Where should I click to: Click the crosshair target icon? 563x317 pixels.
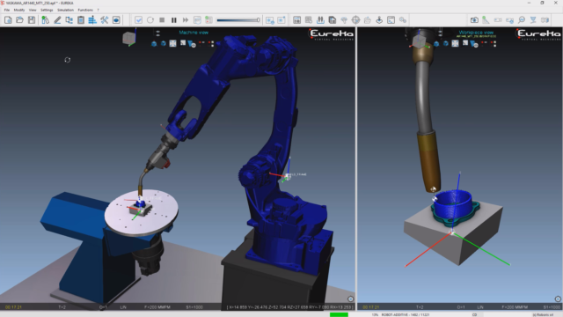point(355,20)
